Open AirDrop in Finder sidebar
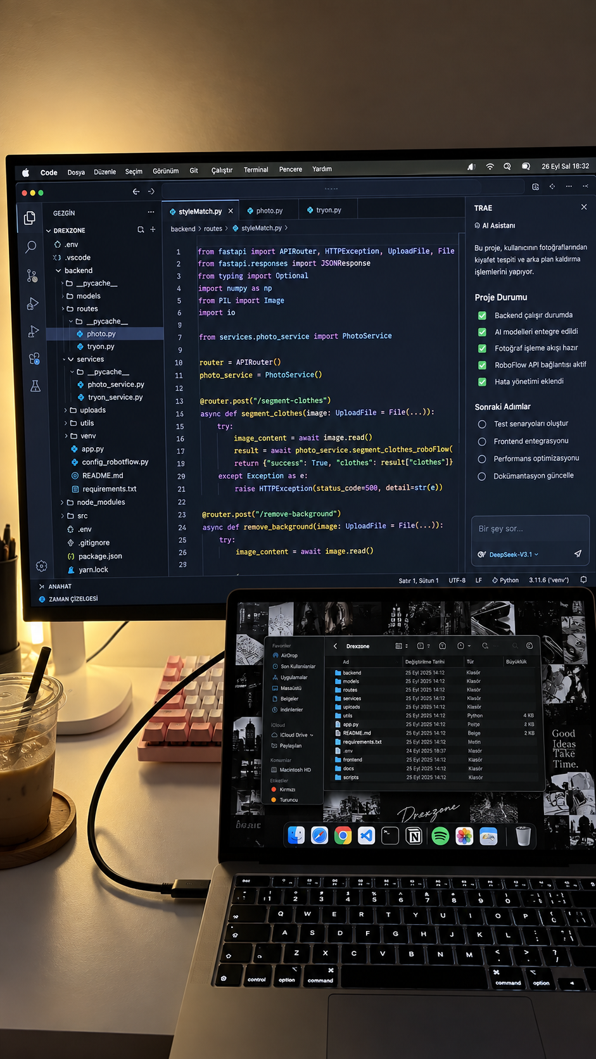 289,656
